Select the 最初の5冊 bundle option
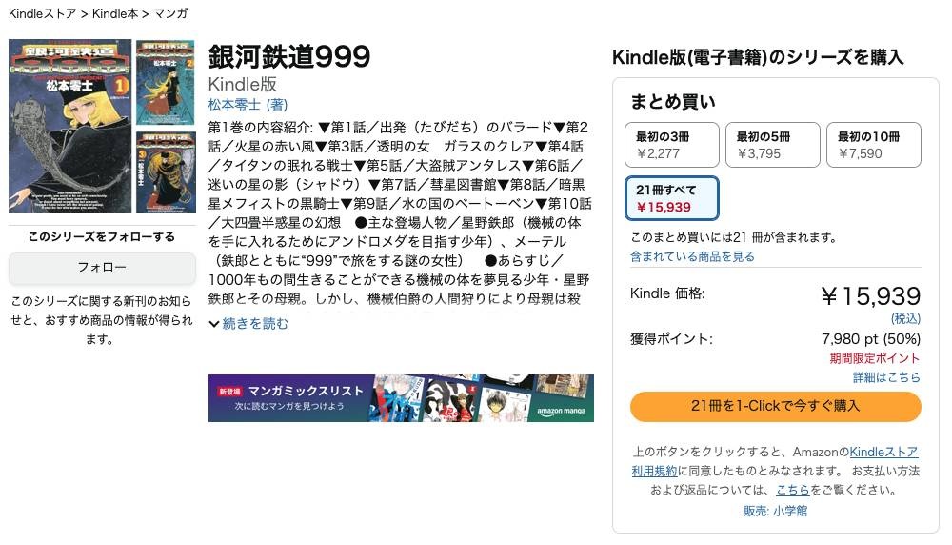Image resolution: width=952 pixels, height=545 pixels. tap(772, 145)
